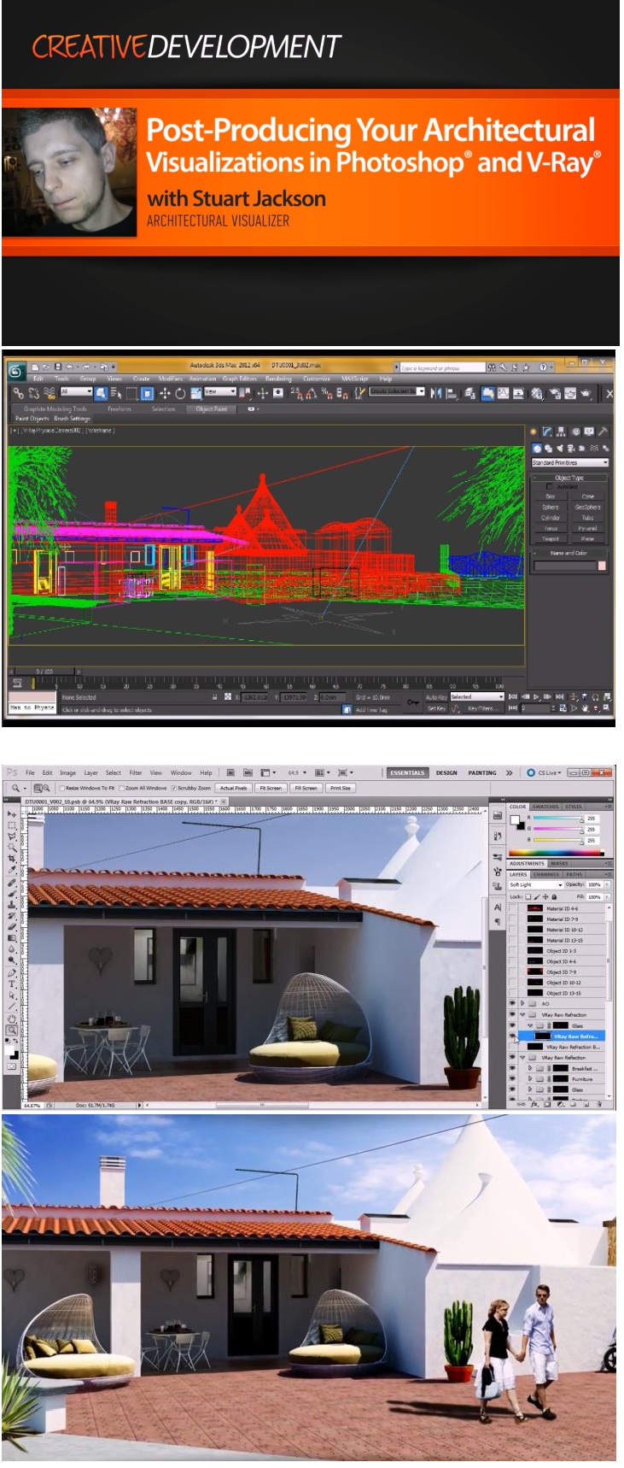Select the Move tool in Photoshop toolbox
This screenshot has width=624, height=1468.
click(11, 815)
